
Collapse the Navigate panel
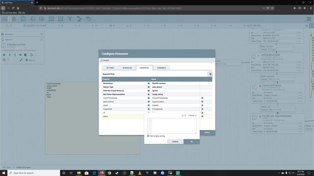41,34
